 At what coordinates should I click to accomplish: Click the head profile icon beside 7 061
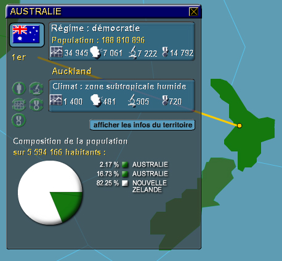[x=95, y=52]
